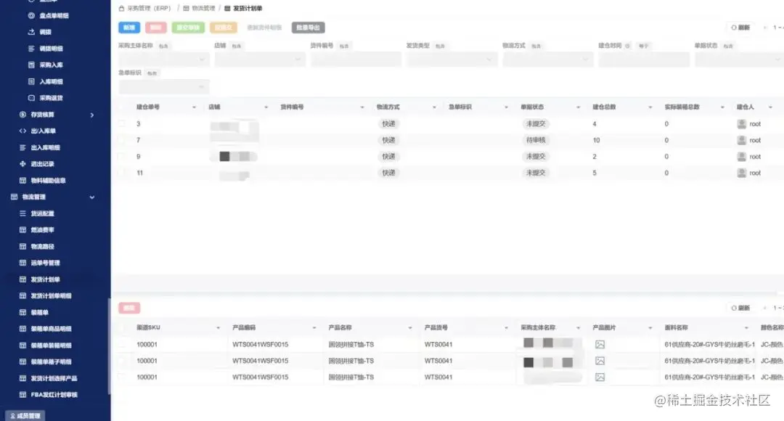The height and width of the screenshot is (421, 784).
Task: Open 成员管理 at sidebar bottom
Action: 25,415
